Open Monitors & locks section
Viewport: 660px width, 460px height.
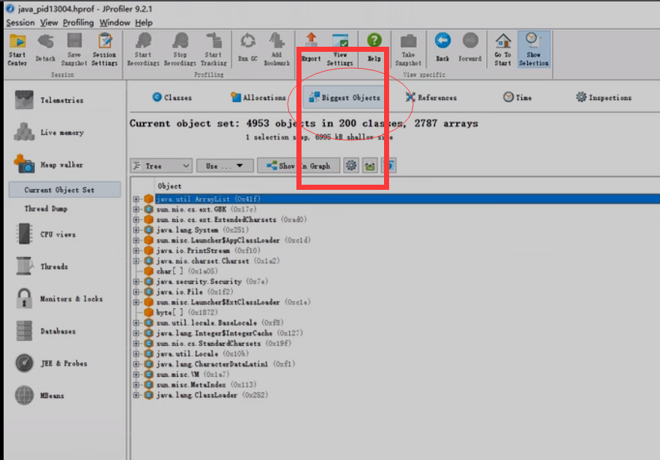click(x=59, y=299)
